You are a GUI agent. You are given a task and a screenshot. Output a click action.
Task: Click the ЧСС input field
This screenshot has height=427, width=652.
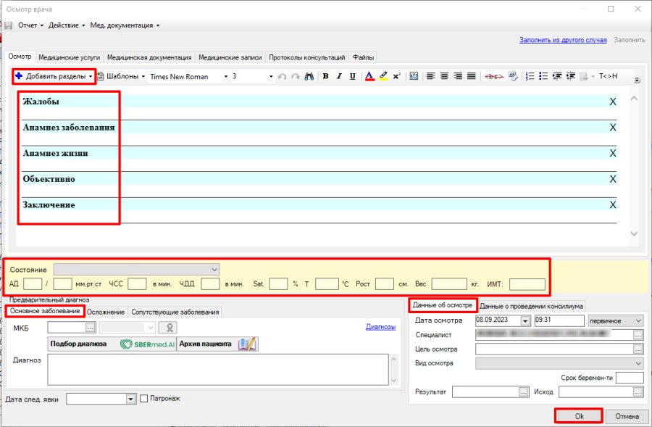pyautogui.click(x=137, y=284)
